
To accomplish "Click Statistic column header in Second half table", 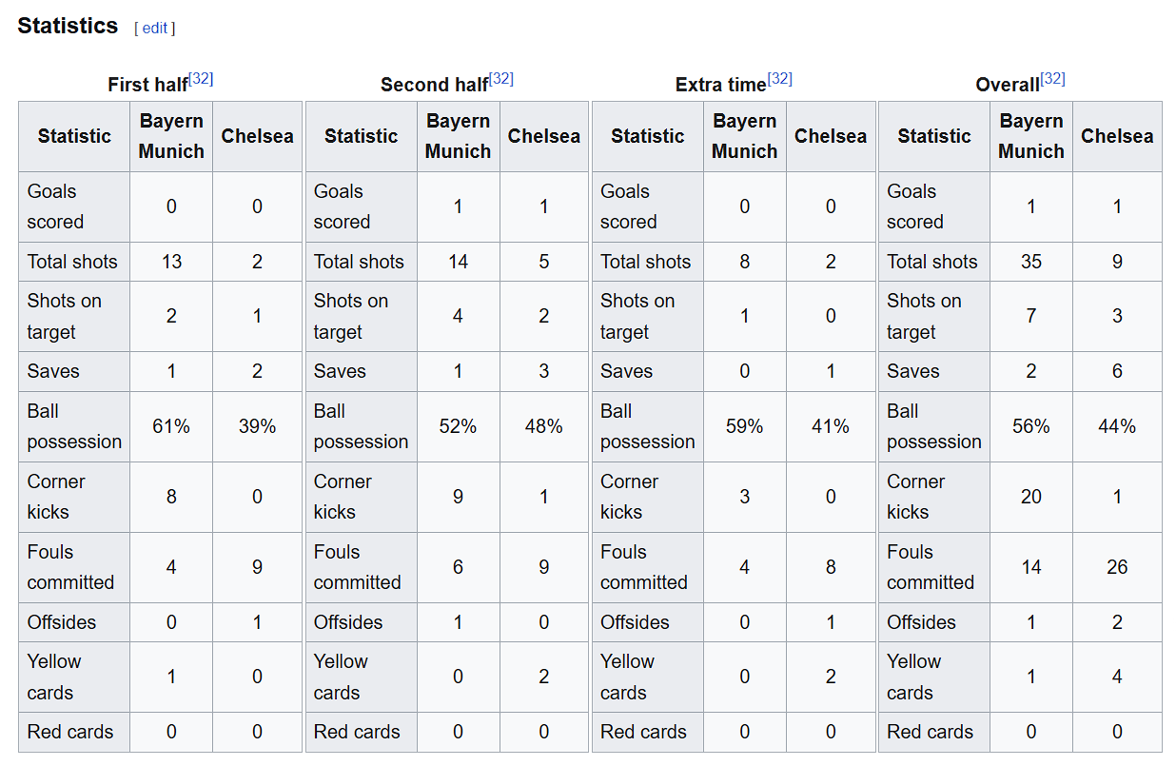I will [x=362, y=136].
